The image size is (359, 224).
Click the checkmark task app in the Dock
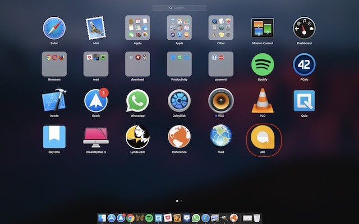pyautogui.click(x=187, y=218)
